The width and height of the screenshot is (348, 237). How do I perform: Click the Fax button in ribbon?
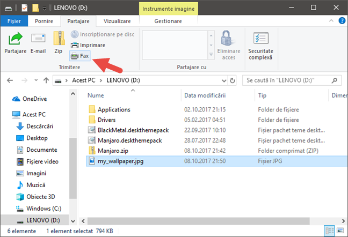[80, 56]
